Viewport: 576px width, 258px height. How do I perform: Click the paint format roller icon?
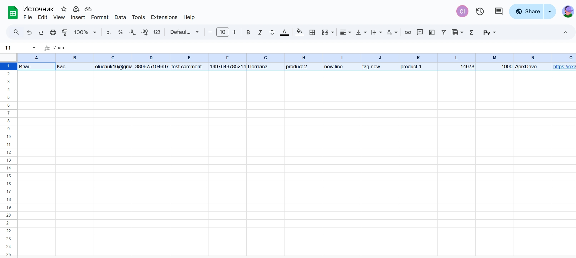click(65, 32)
